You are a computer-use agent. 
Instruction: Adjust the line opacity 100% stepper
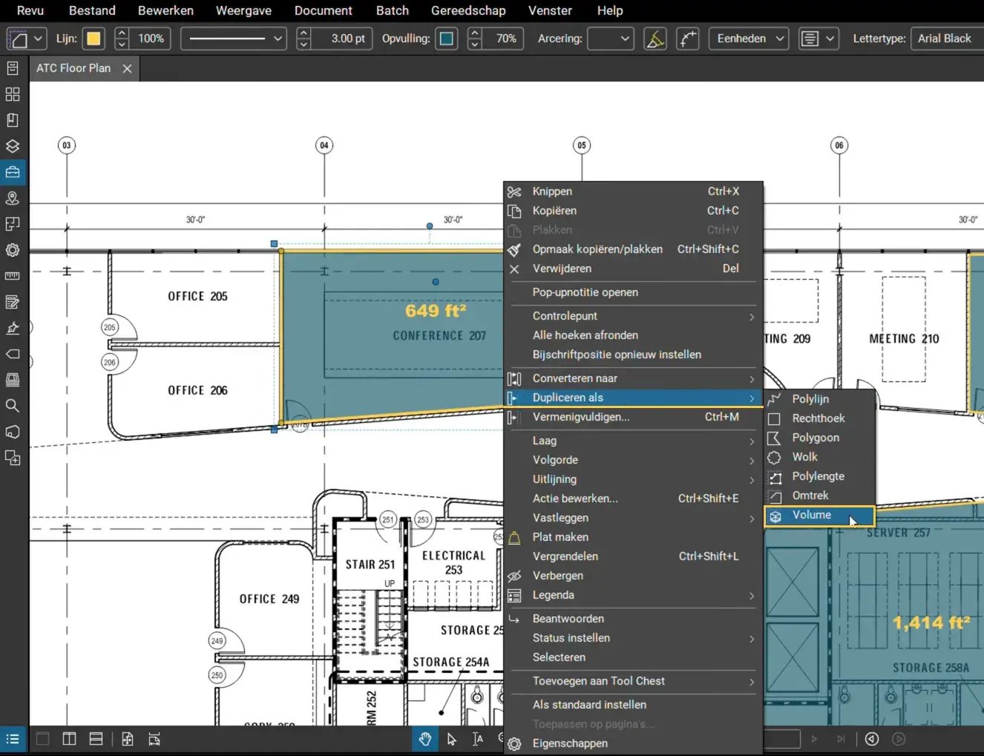click(x=122, y=39)
